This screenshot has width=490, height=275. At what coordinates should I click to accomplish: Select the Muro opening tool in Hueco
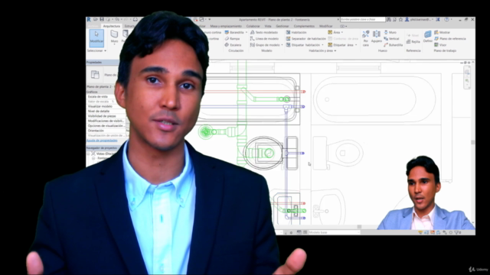[x=390, y=32]
